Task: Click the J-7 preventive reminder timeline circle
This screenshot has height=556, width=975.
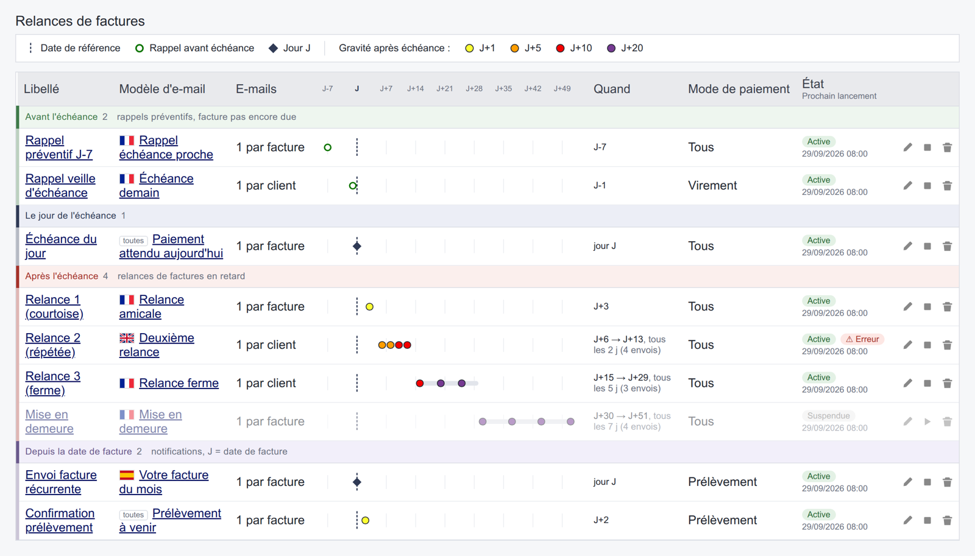Action: (x=328, y=147)
